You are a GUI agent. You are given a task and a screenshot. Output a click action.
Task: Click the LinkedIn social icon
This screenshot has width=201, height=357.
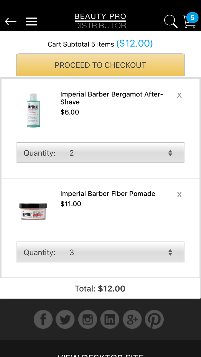(110, 319)
